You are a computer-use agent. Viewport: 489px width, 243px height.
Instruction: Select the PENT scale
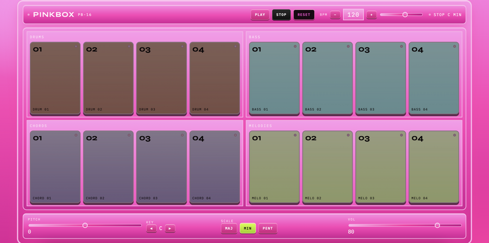pyautogui.click(x=267, y=228)
